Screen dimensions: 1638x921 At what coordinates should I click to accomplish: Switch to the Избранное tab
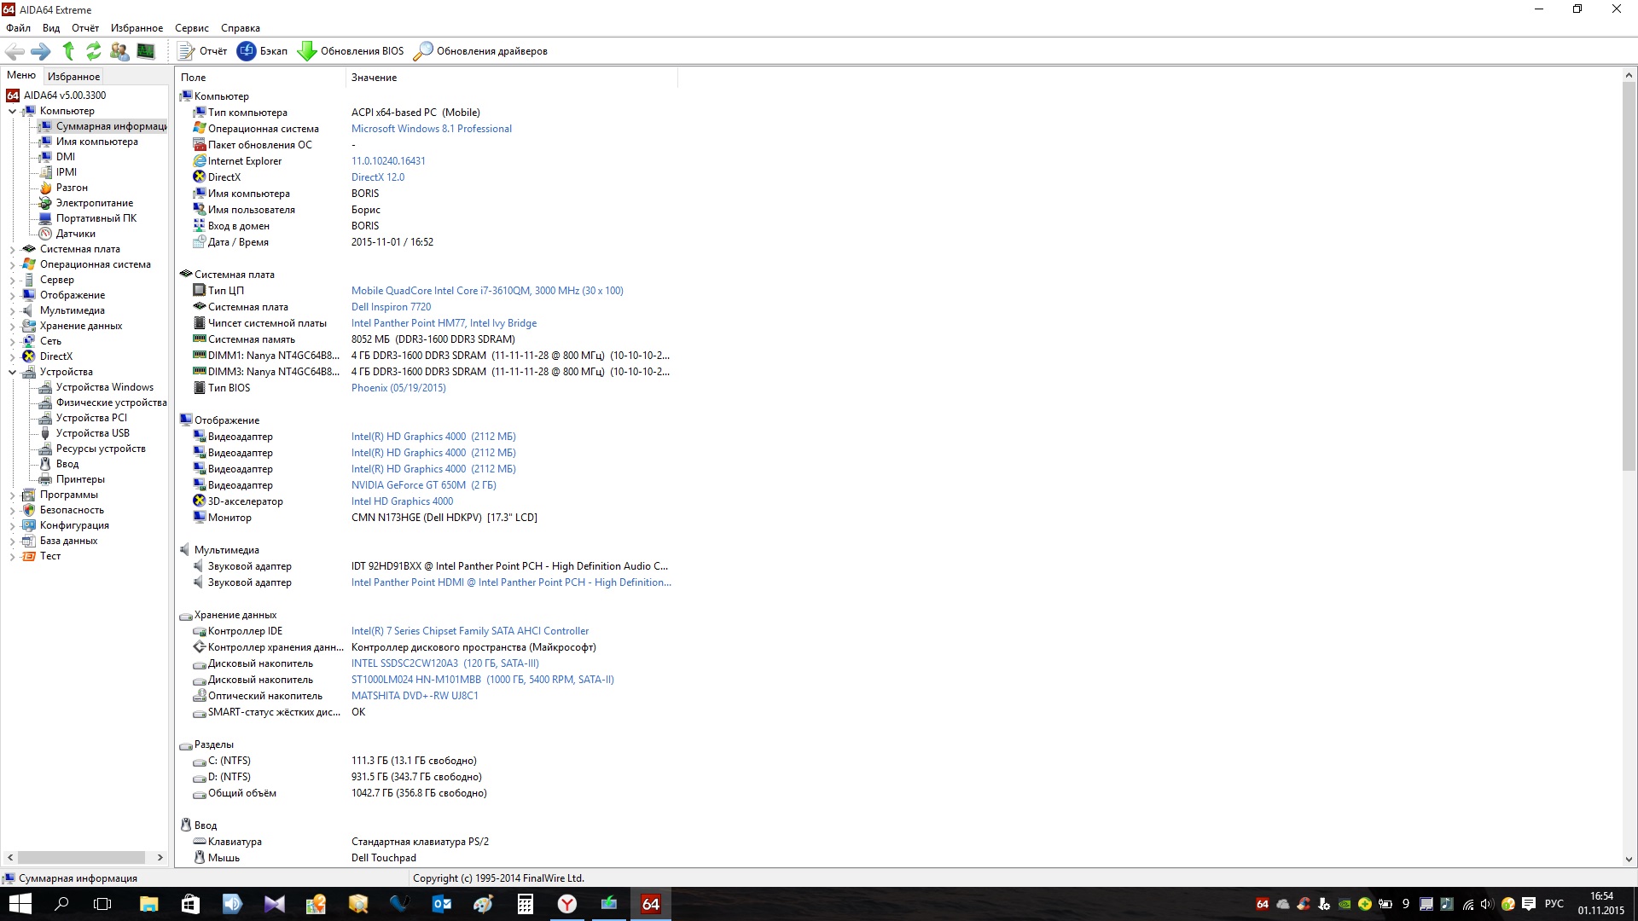pos(73,77)
